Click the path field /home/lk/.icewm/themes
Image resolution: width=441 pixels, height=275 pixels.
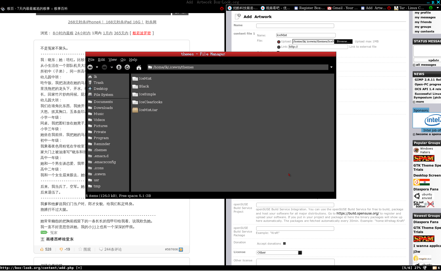tap(238, 67)
